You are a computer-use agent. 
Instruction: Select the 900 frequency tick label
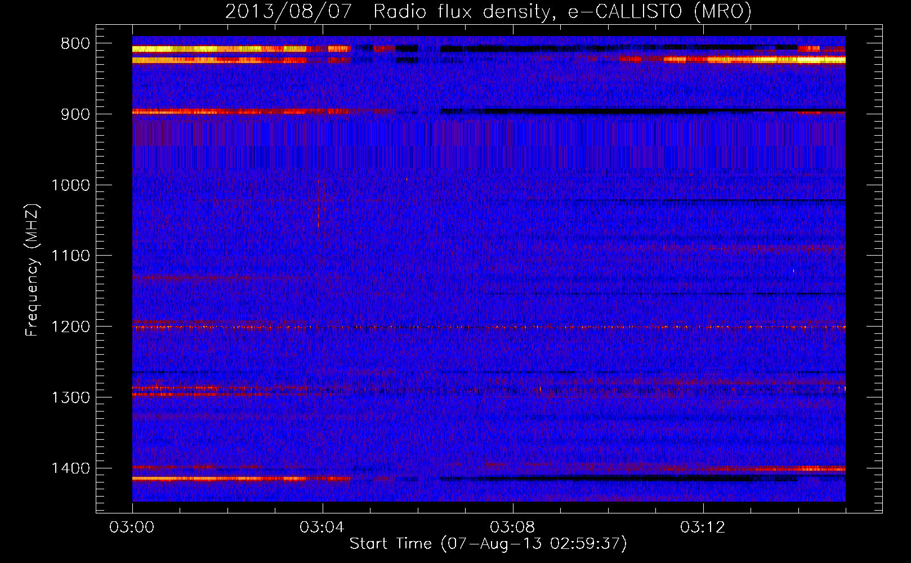[75, 115]
